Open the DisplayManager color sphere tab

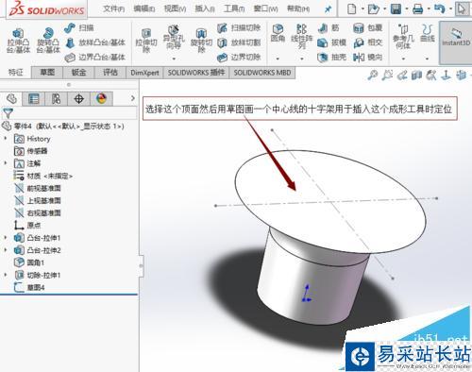click(101, 99)
